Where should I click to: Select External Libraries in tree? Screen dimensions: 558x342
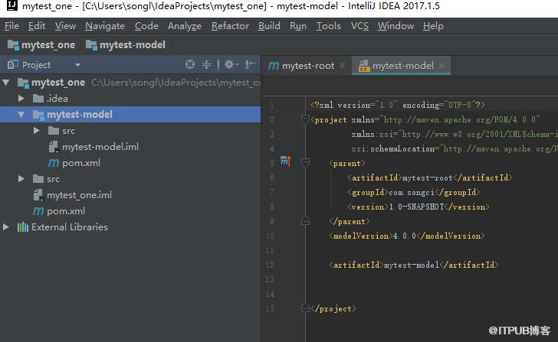coord(70,227)
